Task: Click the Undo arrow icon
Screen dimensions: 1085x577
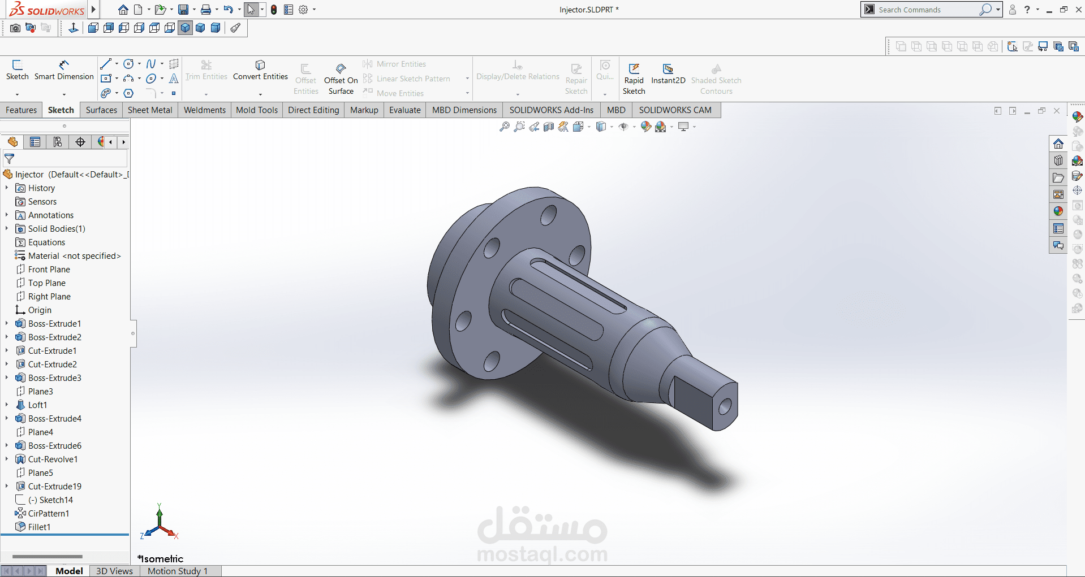Action: (x=228, y=10)
